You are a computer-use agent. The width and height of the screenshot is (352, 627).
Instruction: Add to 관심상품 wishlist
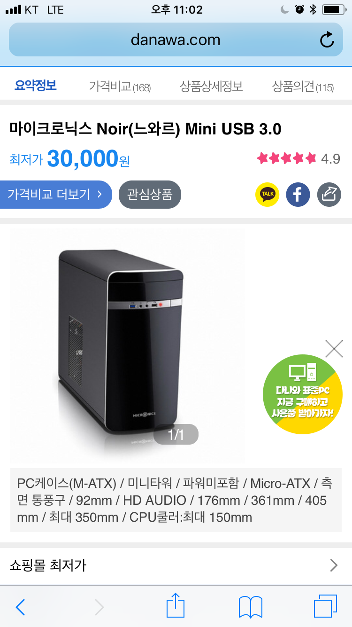tap(150, 194)
